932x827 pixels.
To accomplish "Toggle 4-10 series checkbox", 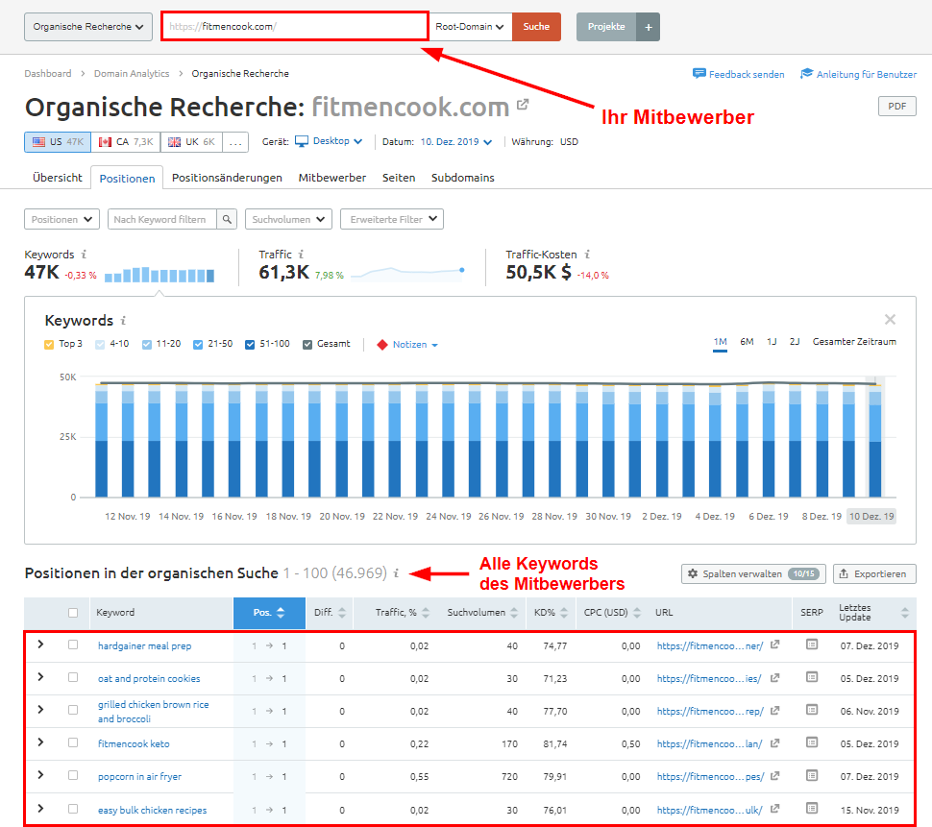I will point(100,345).
